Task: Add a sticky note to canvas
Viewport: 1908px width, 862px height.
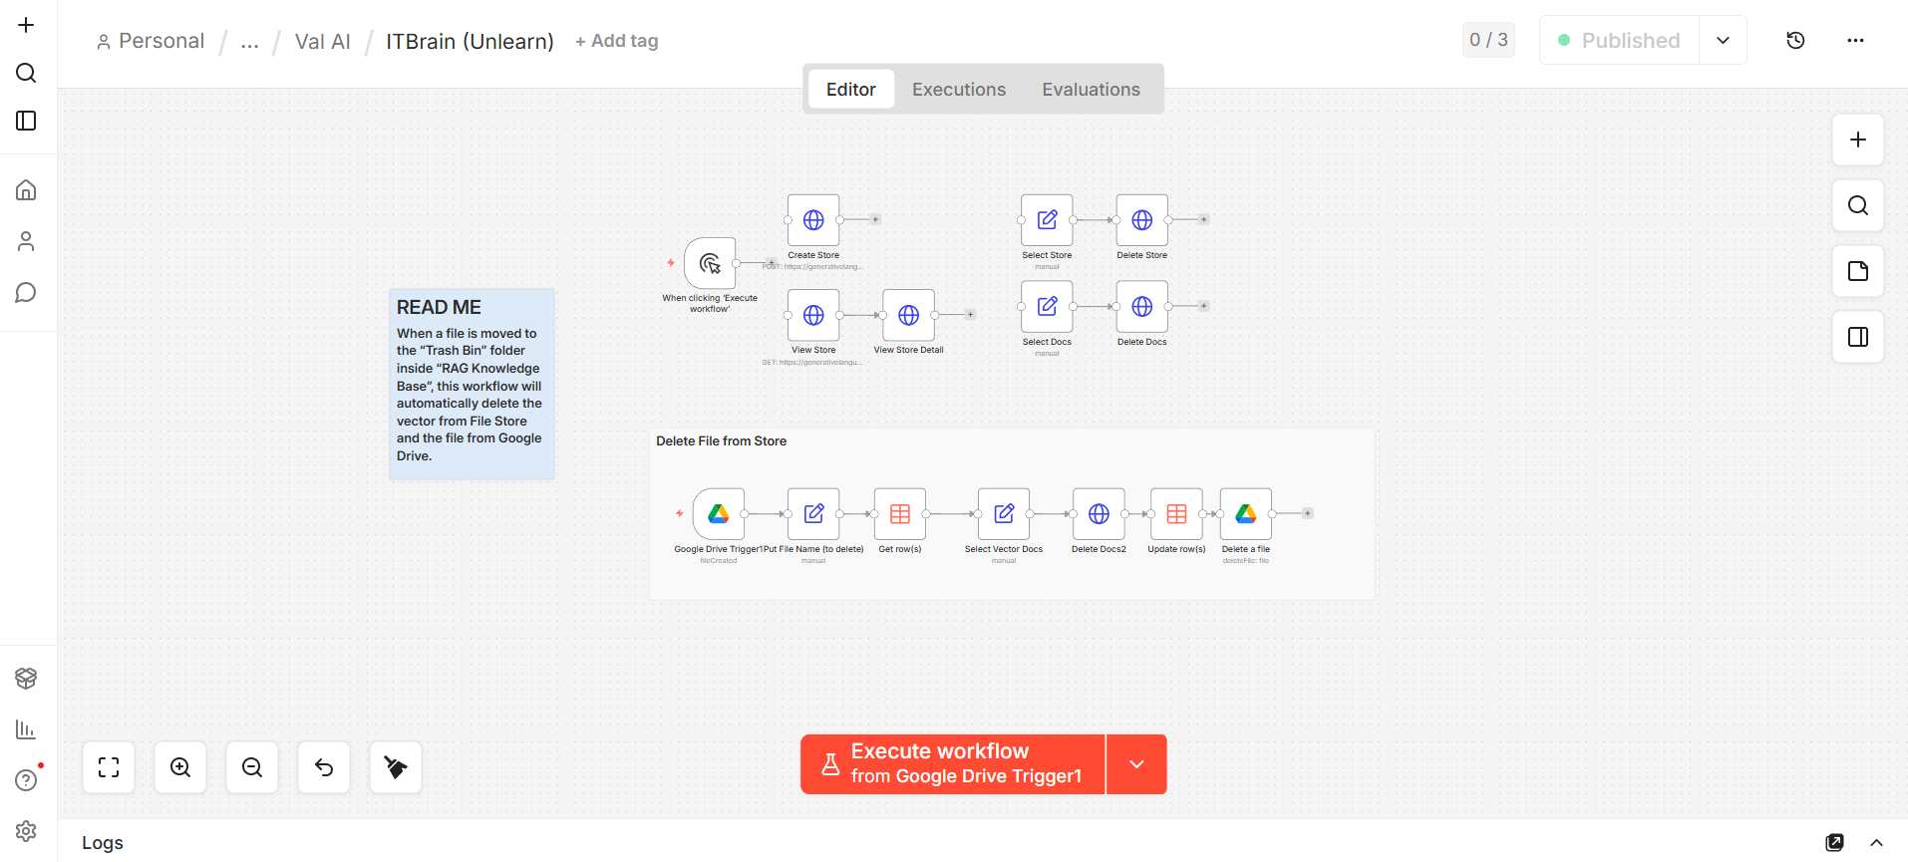Action: [1858, 271]
